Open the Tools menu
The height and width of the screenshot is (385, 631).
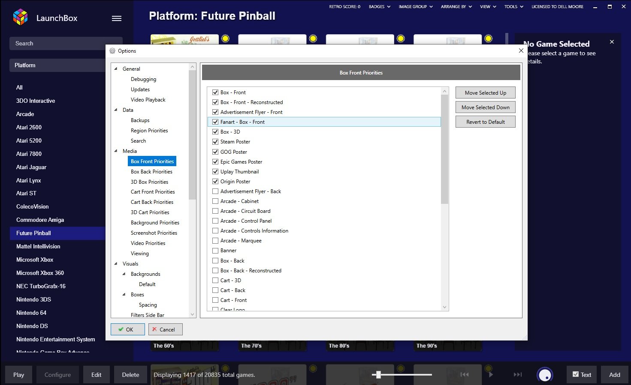514,6
